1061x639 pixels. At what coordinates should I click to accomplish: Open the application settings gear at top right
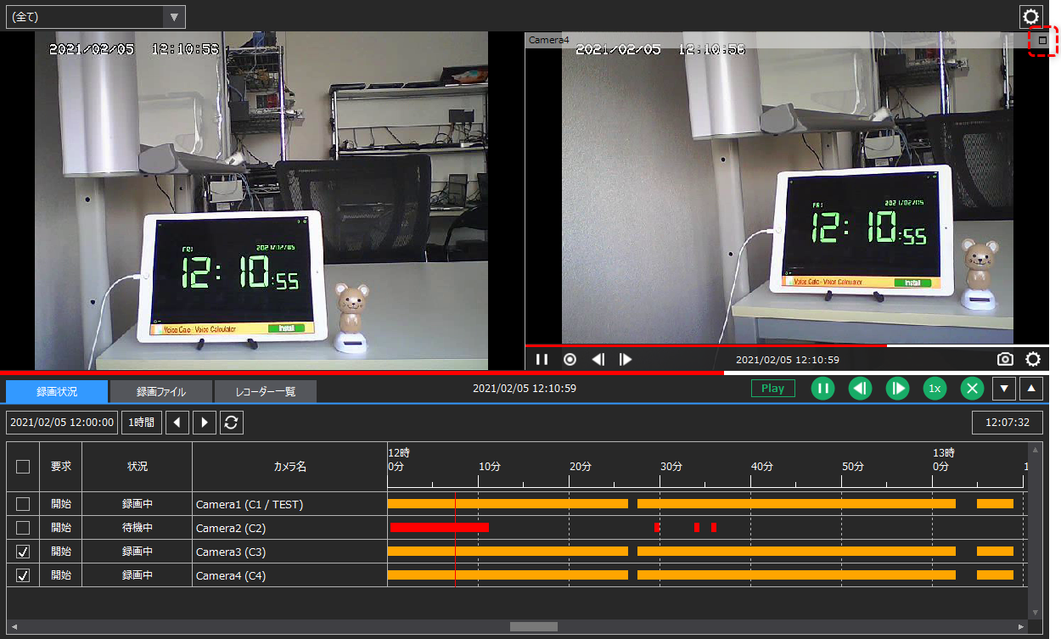coord(1031,16)
